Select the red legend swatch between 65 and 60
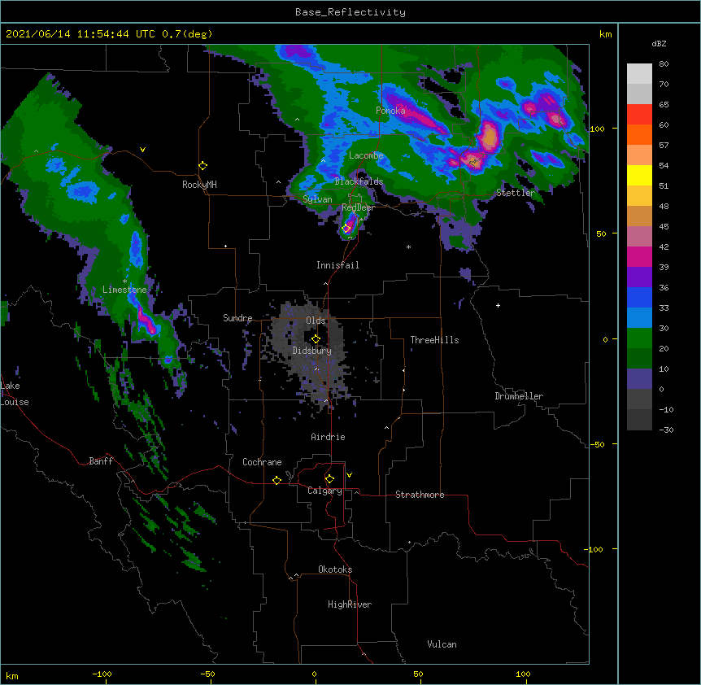This screenshot has width=701, height=685. click(639, 115)
